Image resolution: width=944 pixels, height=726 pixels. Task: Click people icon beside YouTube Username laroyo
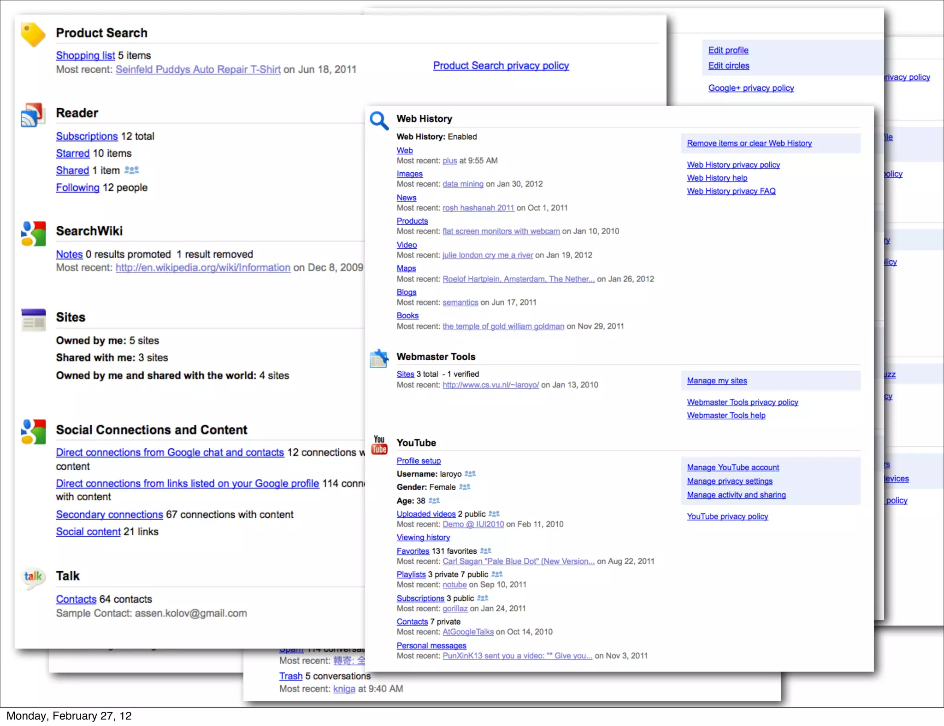(470, 474)
